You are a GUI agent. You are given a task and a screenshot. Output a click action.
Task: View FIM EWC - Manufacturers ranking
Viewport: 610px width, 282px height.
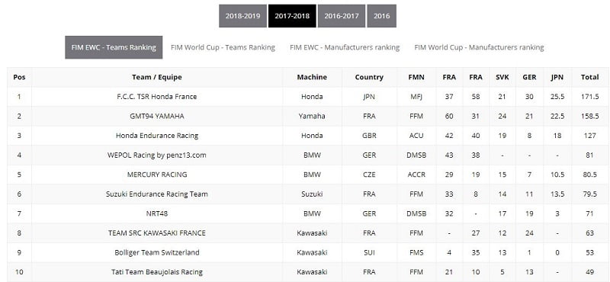click(345, 47)
